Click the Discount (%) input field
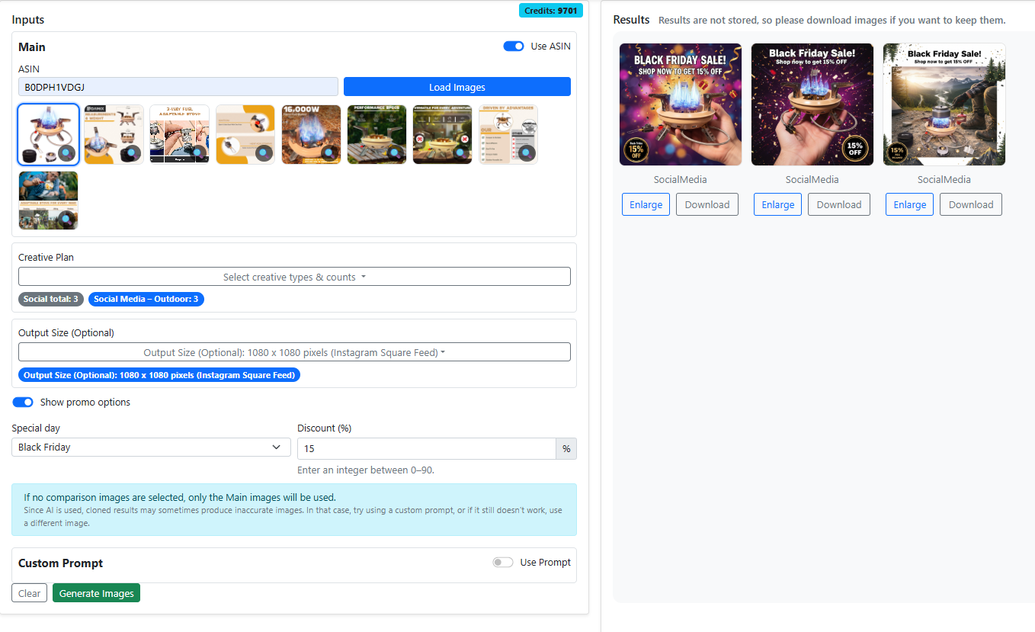 click(x=426, y=449)
